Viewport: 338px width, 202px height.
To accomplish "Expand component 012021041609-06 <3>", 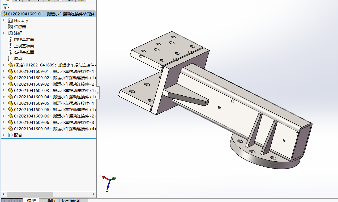I will (4, 123).
